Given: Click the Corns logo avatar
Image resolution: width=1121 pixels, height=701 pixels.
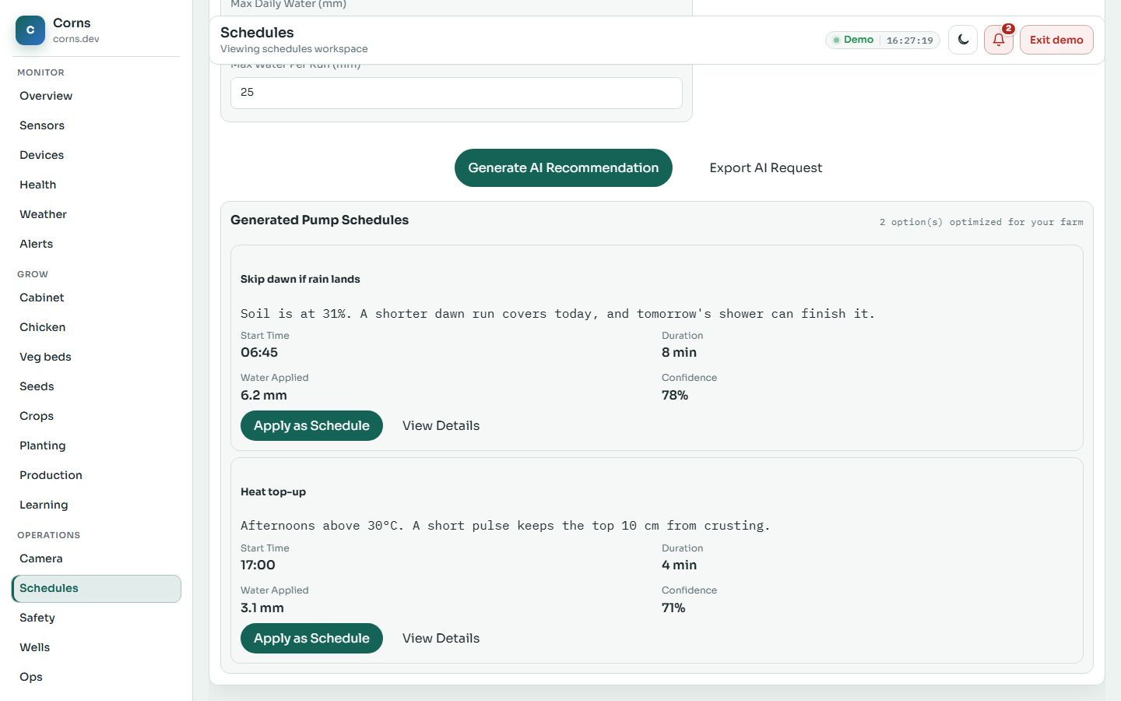Looking at the screenshot, I should click(30, 30).
